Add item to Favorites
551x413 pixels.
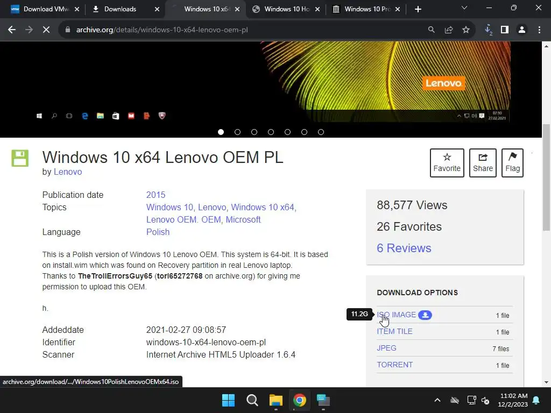pyautogui.click(x=447, y=163)
